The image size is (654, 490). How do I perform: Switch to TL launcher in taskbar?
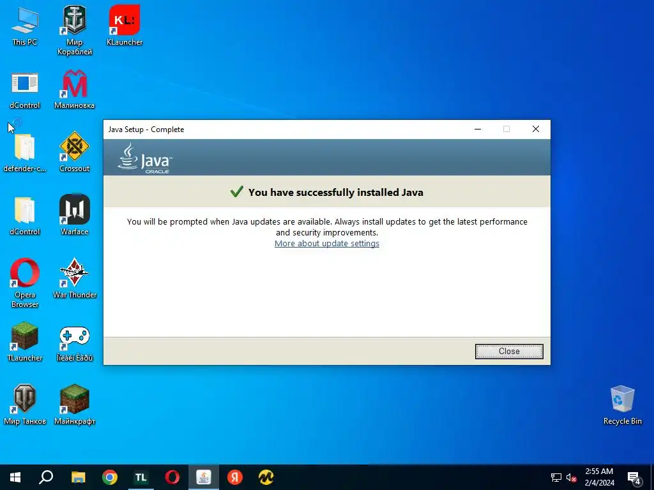tap(141, 477)
